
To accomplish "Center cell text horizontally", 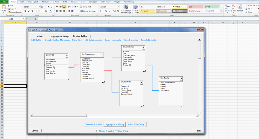I will 61,11.
